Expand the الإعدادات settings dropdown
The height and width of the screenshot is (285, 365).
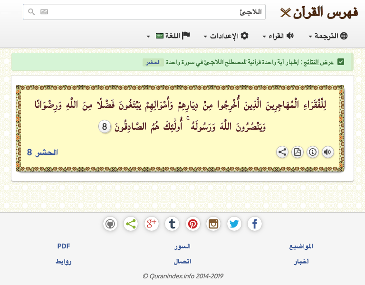pos(226,36)
